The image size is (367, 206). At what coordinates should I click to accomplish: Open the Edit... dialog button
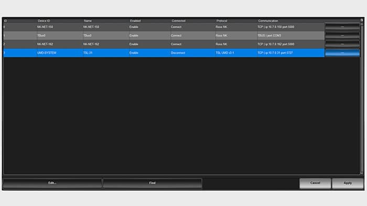pyautogui.click(x=52, y=183)
